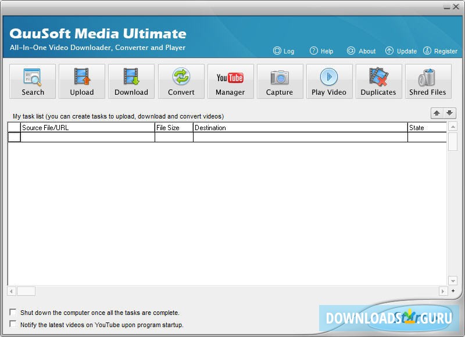The width and height of the screenshot is (465, 337).
Task: Select the Download tool
Action: (x=131, y=81)
